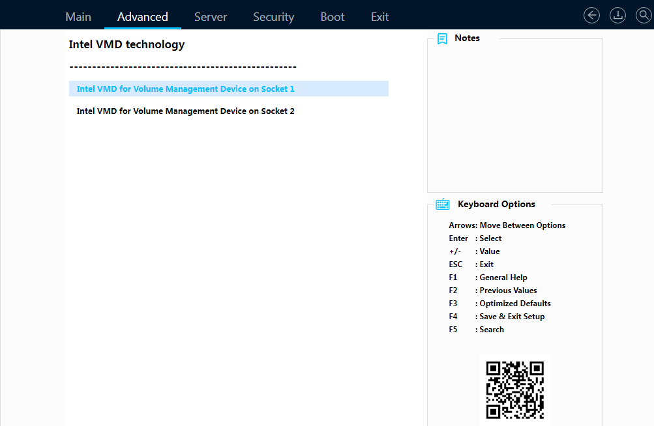Image resolution: width=654 pixels, height=426 pixels.
Task: Click the 'F1 : General Help' line
Action: tap(488, 277)
